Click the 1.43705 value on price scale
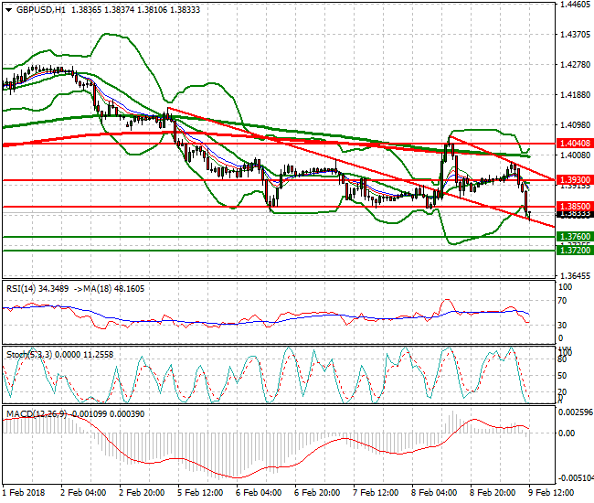Screen dimensions: 594x503 575,35
